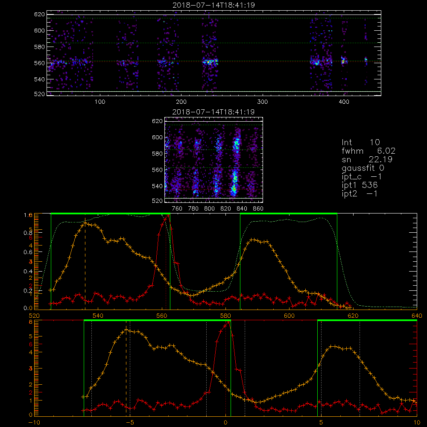The height and width of the screenshot is (427, 427).
Task: Click tick label 820 under the square image
Action: pyautogui.click(x=226, y=209)
